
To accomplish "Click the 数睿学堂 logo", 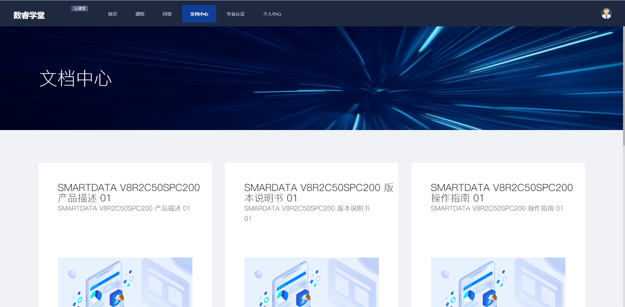I will pos(29,15).
